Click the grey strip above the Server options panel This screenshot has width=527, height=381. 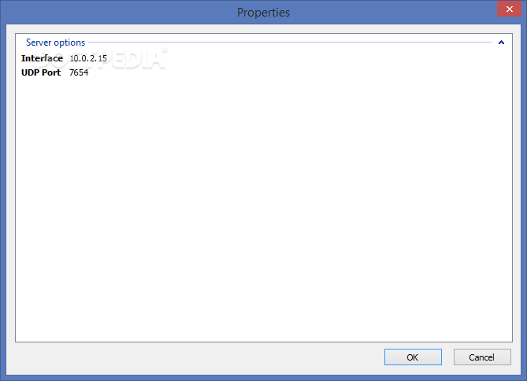[264, 28]
